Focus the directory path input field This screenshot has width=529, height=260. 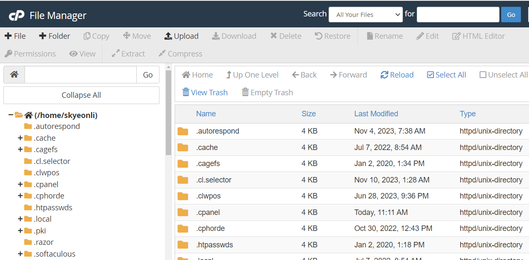click(x=81, y=75)
